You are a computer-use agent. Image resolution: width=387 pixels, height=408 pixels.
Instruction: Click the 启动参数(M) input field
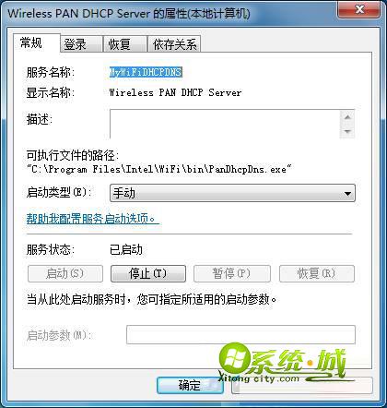pos(240,335)
